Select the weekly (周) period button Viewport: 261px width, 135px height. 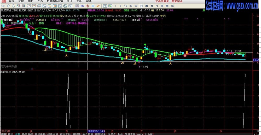point(147,6)
